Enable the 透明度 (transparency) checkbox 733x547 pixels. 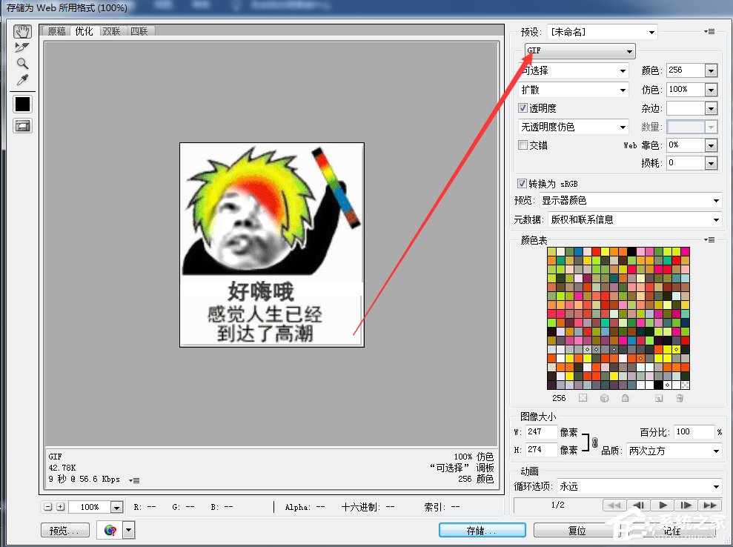coord(523,107)
